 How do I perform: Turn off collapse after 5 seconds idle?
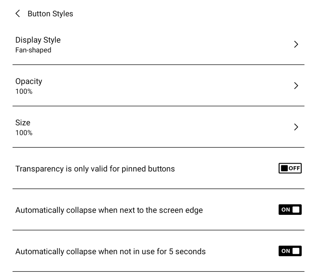290,251
